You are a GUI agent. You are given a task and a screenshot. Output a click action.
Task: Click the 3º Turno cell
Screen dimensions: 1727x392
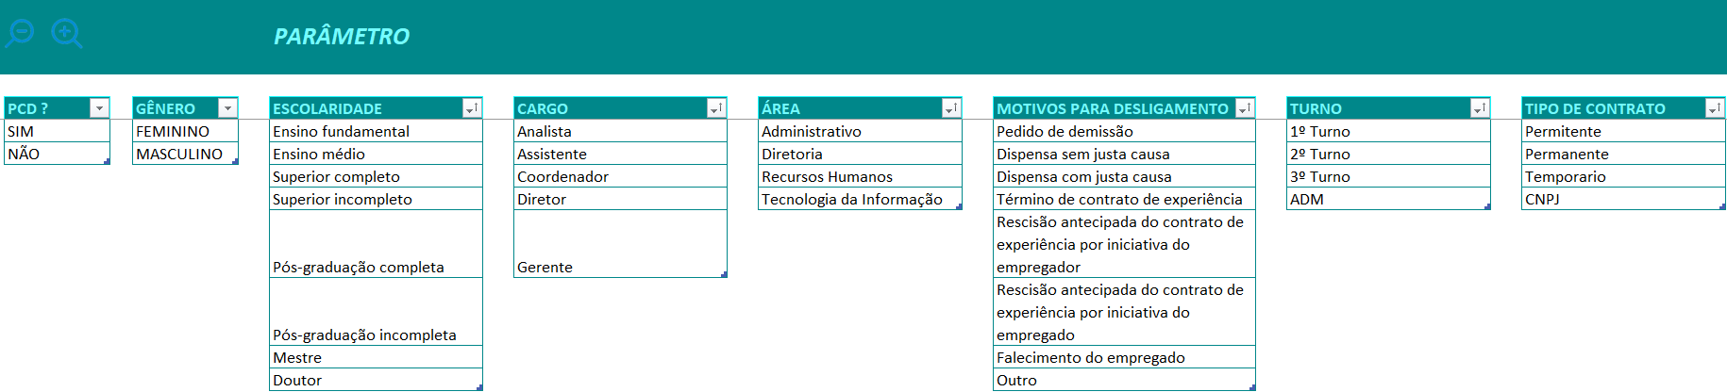click(x=1387, y=176)
